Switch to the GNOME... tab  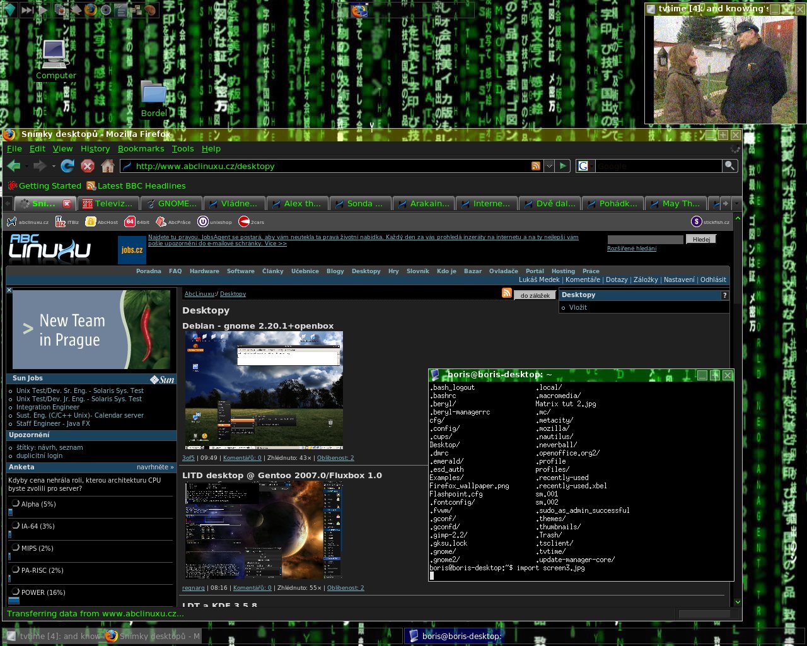click(x=171, y=203)
